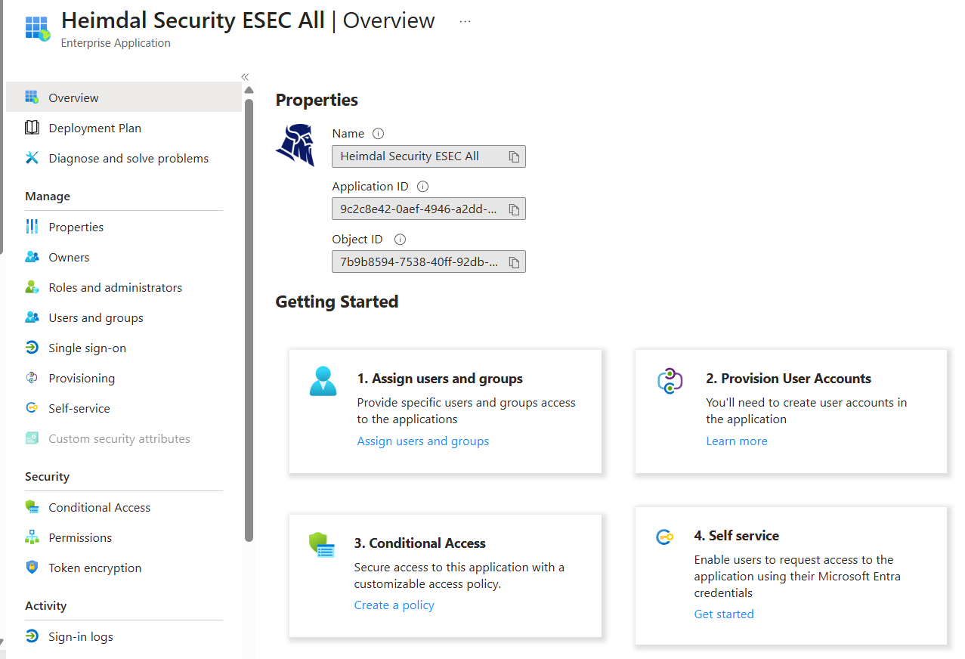This screenshot has height=659, width=965.
Task: Click the 1. Assign users and groups heading
Action: [x=440, y=379]
